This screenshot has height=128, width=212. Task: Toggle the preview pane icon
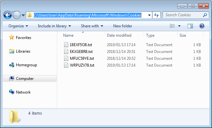(x=190, y=26)
